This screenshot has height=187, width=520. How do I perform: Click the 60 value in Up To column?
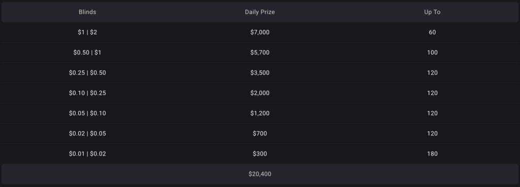point(432,32)
